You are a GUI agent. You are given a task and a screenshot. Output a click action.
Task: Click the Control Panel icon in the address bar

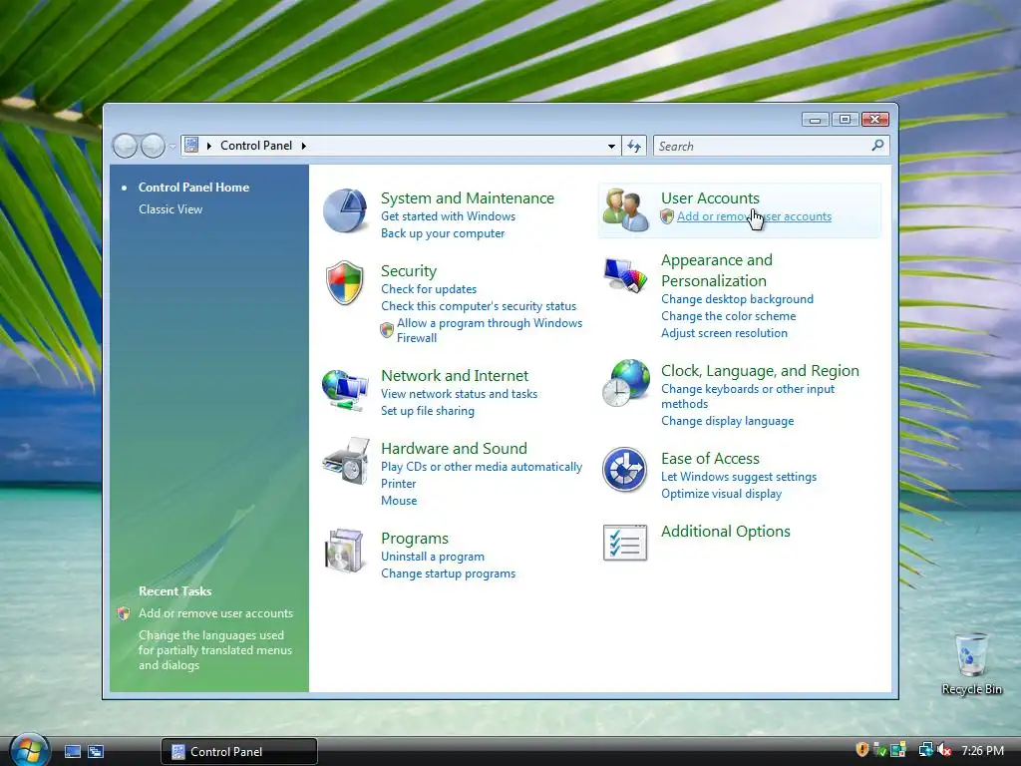click(190, 146)
